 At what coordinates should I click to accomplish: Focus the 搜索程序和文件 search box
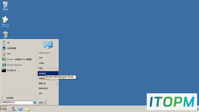17,102
